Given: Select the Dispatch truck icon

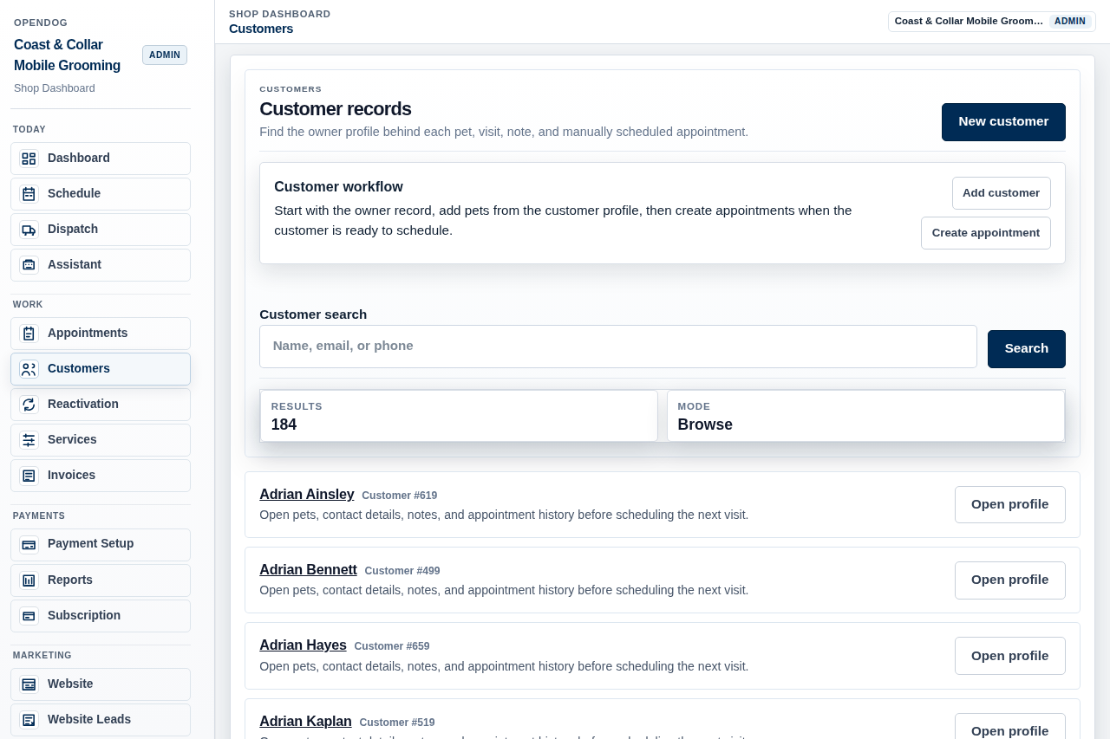Looking at the screenshot, I should (x=29, y=230).
